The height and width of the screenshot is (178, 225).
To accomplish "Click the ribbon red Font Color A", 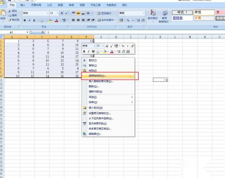I will pos(57,20).
